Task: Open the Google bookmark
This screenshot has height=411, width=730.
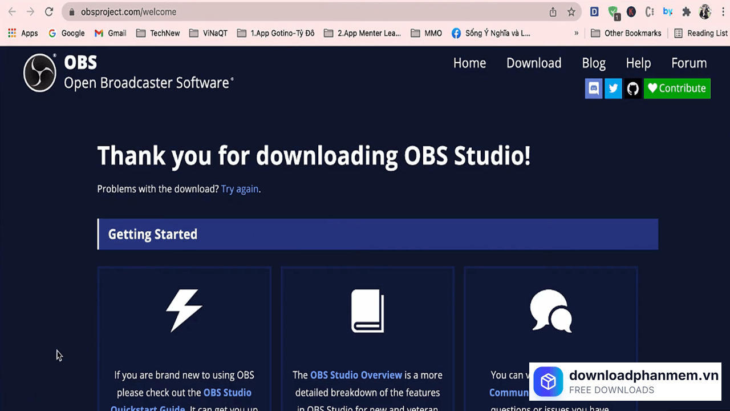Action: [66, 33]
